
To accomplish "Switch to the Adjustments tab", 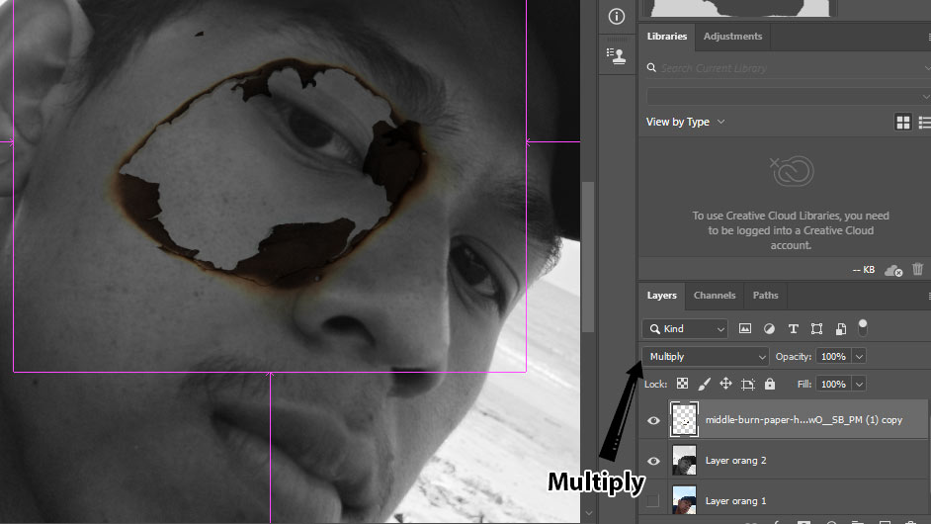I will point(732,37).
